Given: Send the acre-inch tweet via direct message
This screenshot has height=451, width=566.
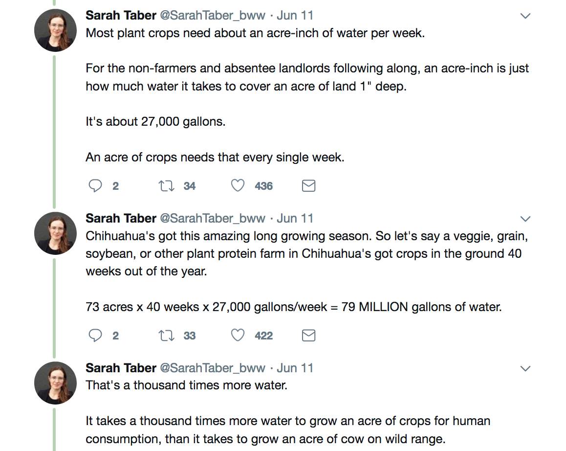Looking at the screenshot, I should 308,186.
